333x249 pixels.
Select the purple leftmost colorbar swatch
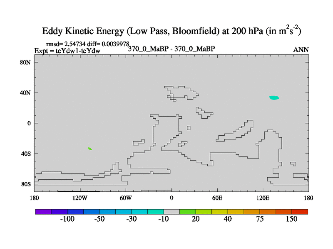[43, 212]
